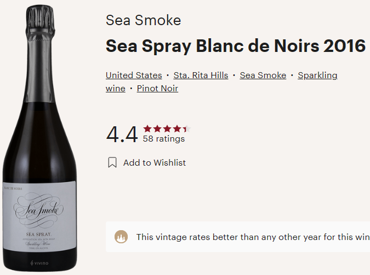This screenshot has width=370, height=275.
Task: Open the Pinot Noir grape link
Action: click(157, 89)
